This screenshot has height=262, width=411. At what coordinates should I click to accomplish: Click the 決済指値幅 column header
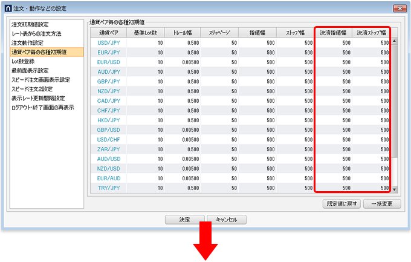click(333, 32)
